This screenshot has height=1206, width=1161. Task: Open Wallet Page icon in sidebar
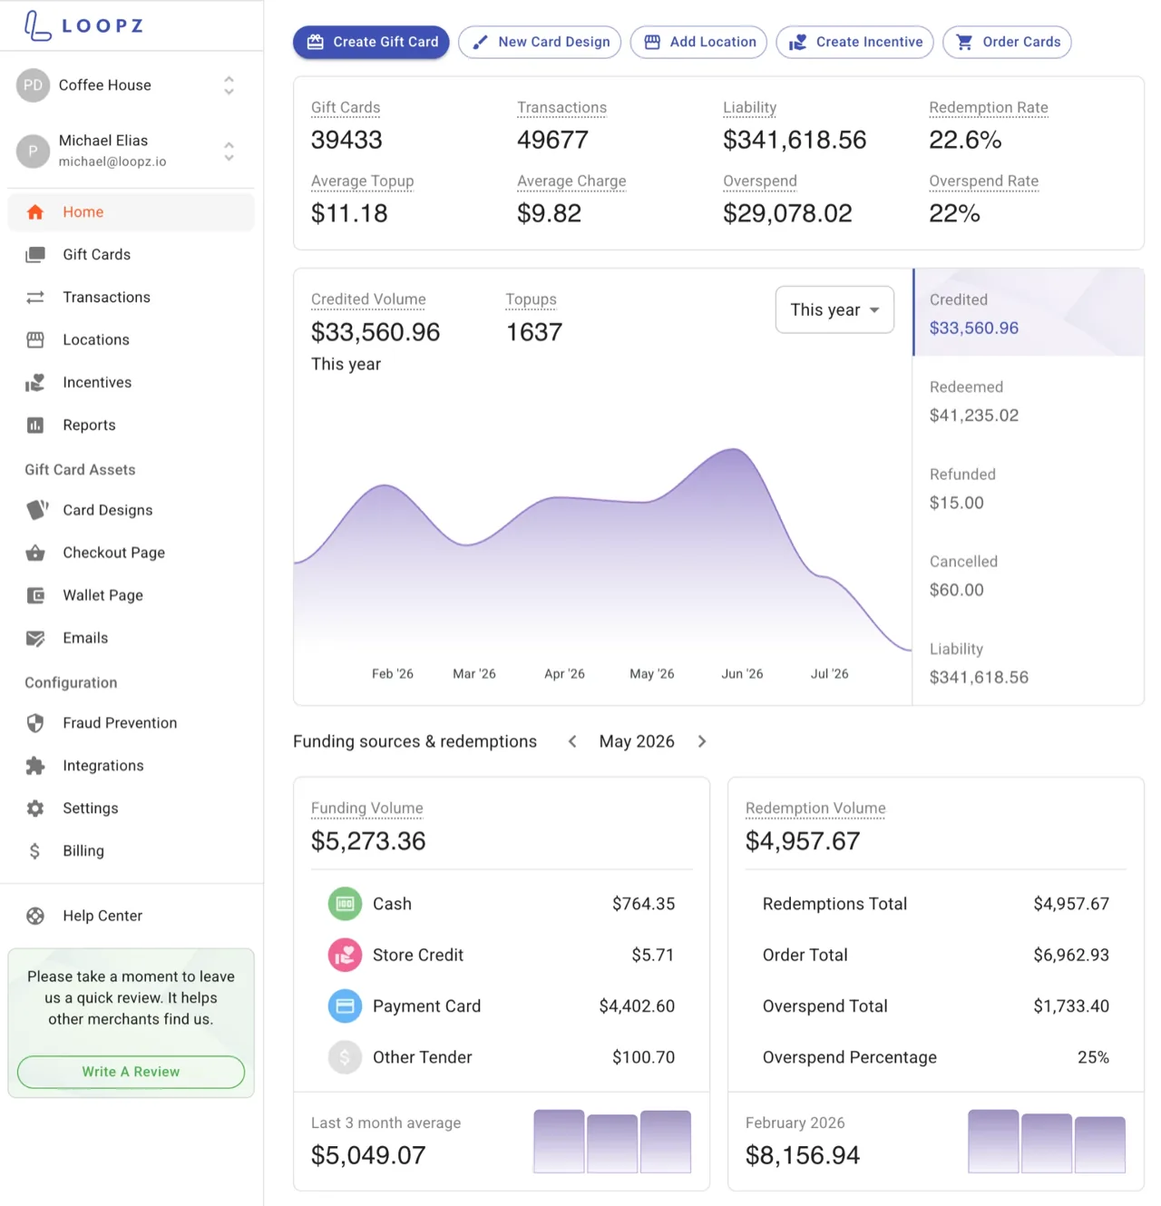35,595
